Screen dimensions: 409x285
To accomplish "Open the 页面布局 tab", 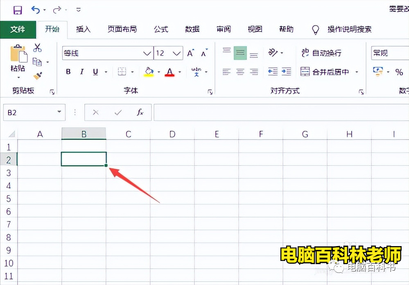I will click(x=122, y=29).
